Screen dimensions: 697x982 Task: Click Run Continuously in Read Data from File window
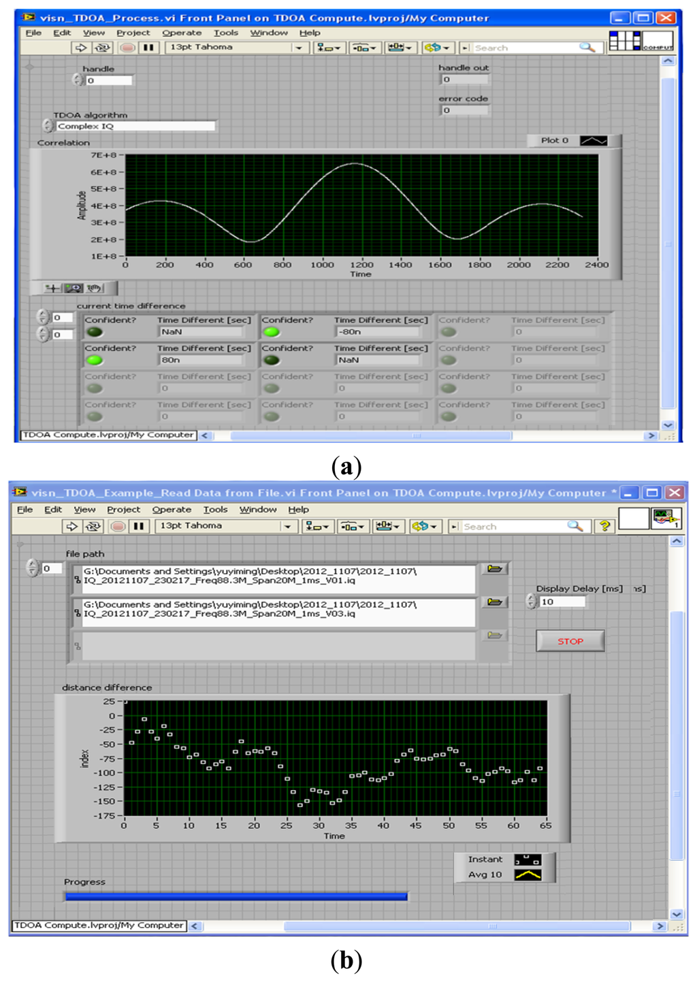pyautogui.click(x=93, y=526)
